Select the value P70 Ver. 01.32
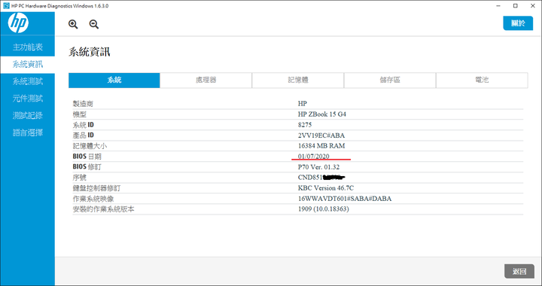Viewport: 542px width, 286px height. 318,167
